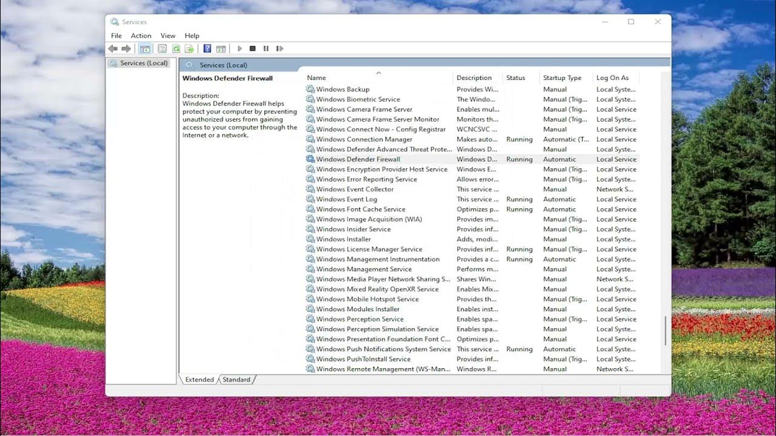Select Windows Defender Advanced Threat Protection row
Image resolution: width=776 pixels, height=436 pixels.
[x=472, y=149]
